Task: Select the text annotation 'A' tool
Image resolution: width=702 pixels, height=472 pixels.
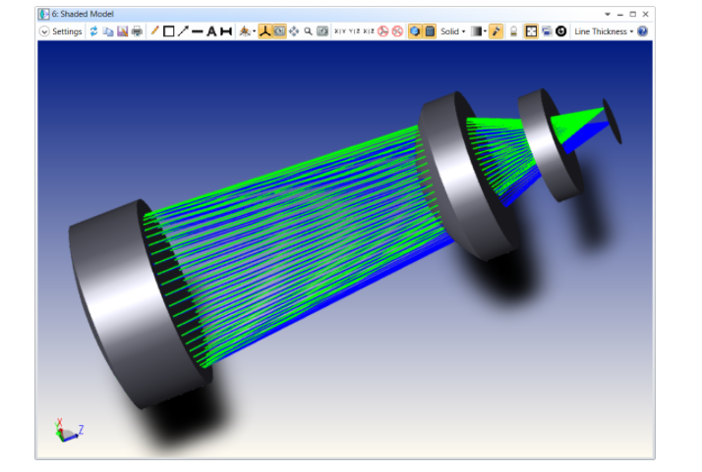Action: point(211,31)
